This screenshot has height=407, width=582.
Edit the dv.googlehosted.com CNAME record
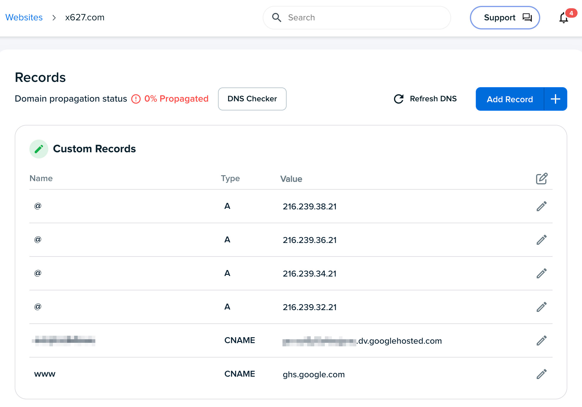pos(541,340)
